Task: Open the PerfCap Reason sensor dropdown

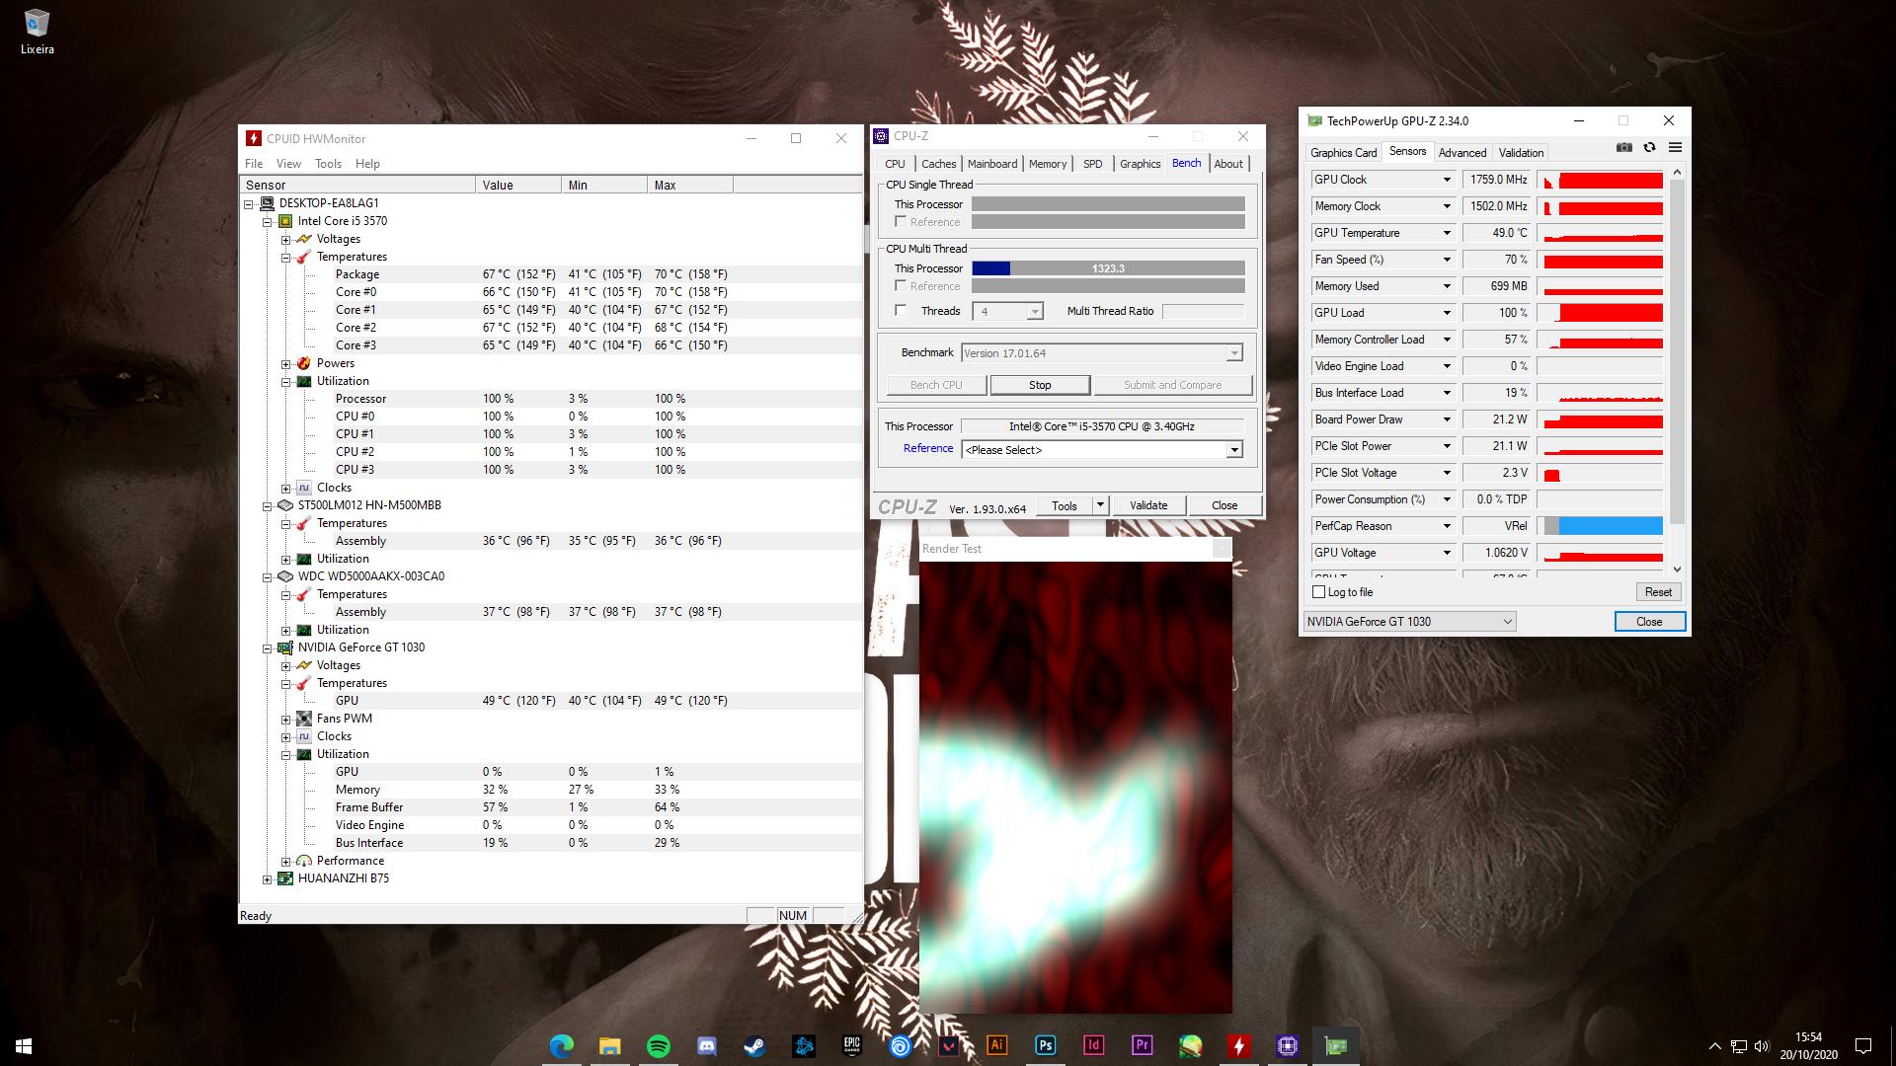Action: [x=1447, y=526]
